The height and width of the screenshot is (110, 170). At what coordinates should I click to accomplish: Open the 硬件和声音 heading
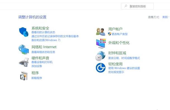pos(40,58)
